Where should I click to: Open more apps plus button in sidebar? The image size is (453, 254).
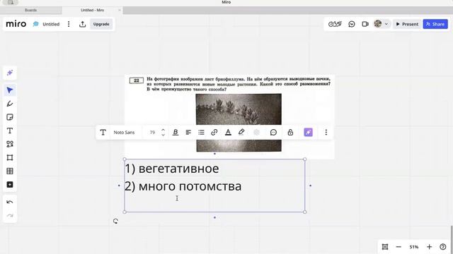click(x=10, y=185)
